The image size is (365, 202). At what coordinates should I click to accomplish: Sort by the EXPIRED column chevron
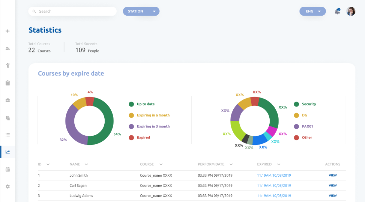pos(279,164)
